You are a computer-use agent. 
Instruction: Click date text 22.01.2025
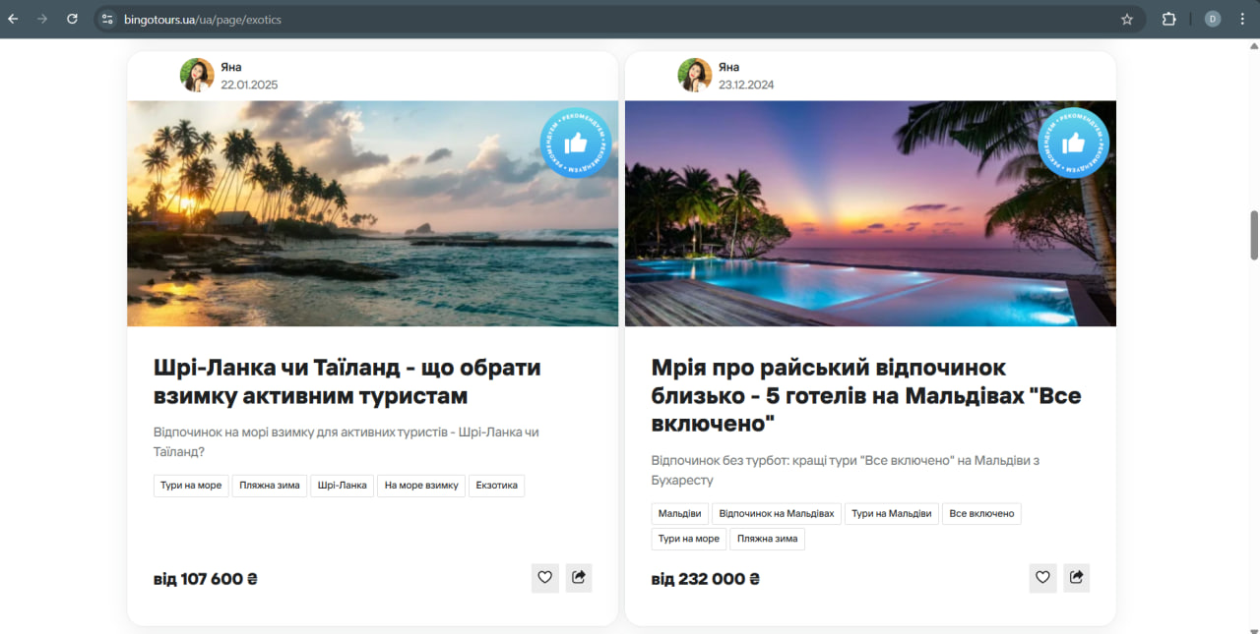coord(249,85)
